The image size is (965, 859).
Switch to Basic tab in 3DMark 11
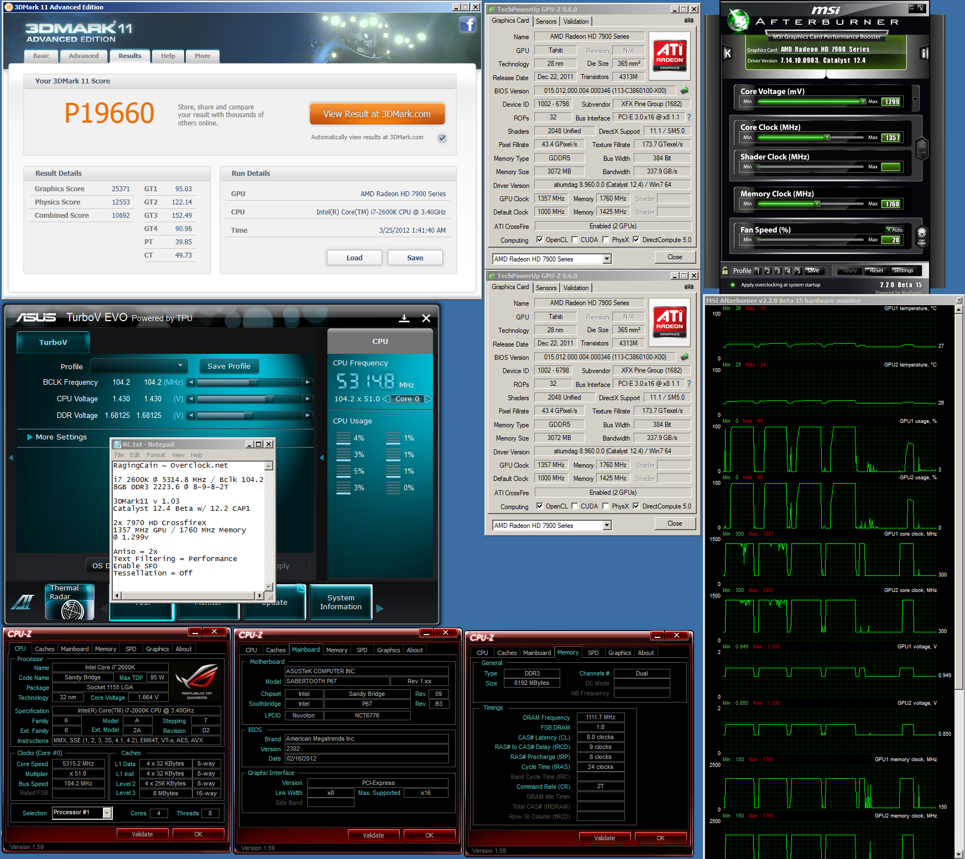point(41,56)
